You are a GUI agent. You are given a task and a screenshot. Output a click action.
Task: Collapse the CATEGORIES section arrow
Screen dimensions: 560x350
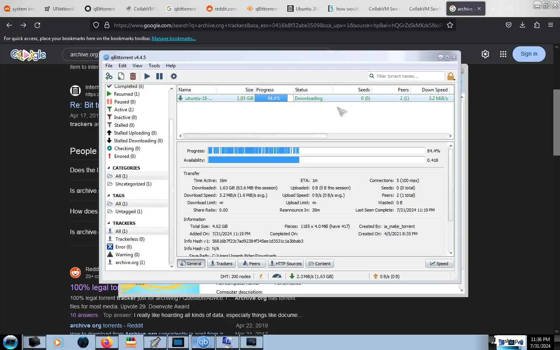[x=108, y=168]
